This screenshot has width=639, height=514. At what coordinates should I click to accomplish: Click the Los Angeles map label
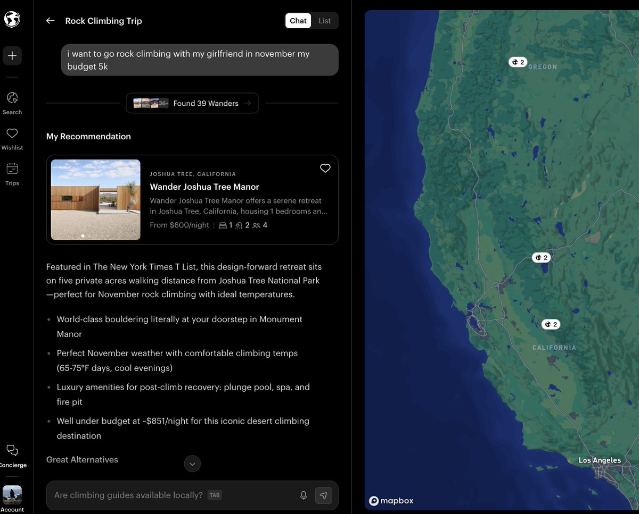pyautogui.click(x=600, y=460)
